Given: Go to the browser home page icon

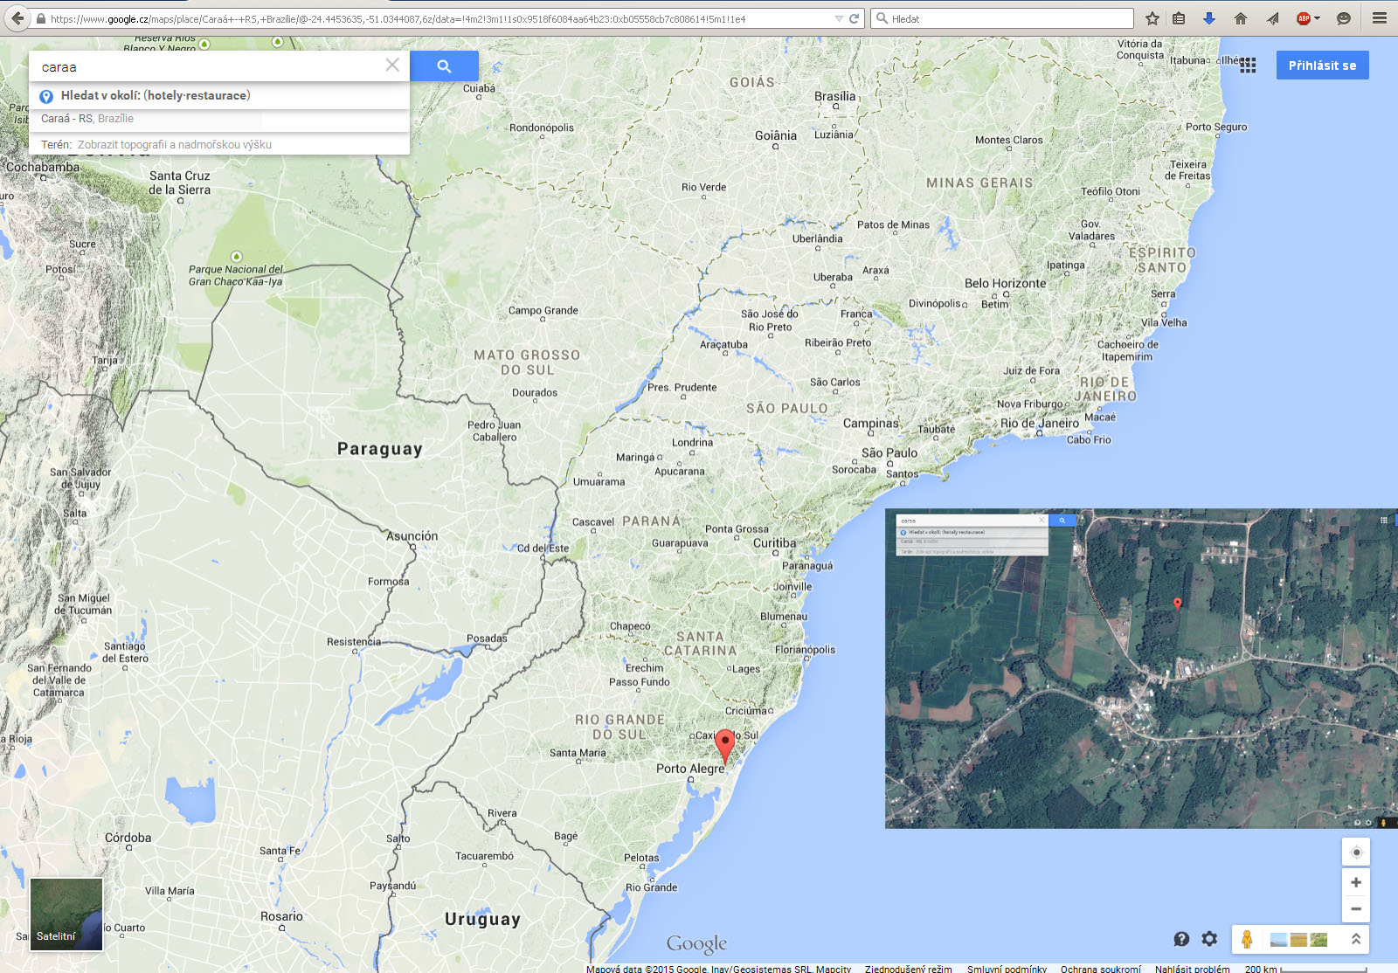Looking at the screenshot, I should [x=1241, y=18].
